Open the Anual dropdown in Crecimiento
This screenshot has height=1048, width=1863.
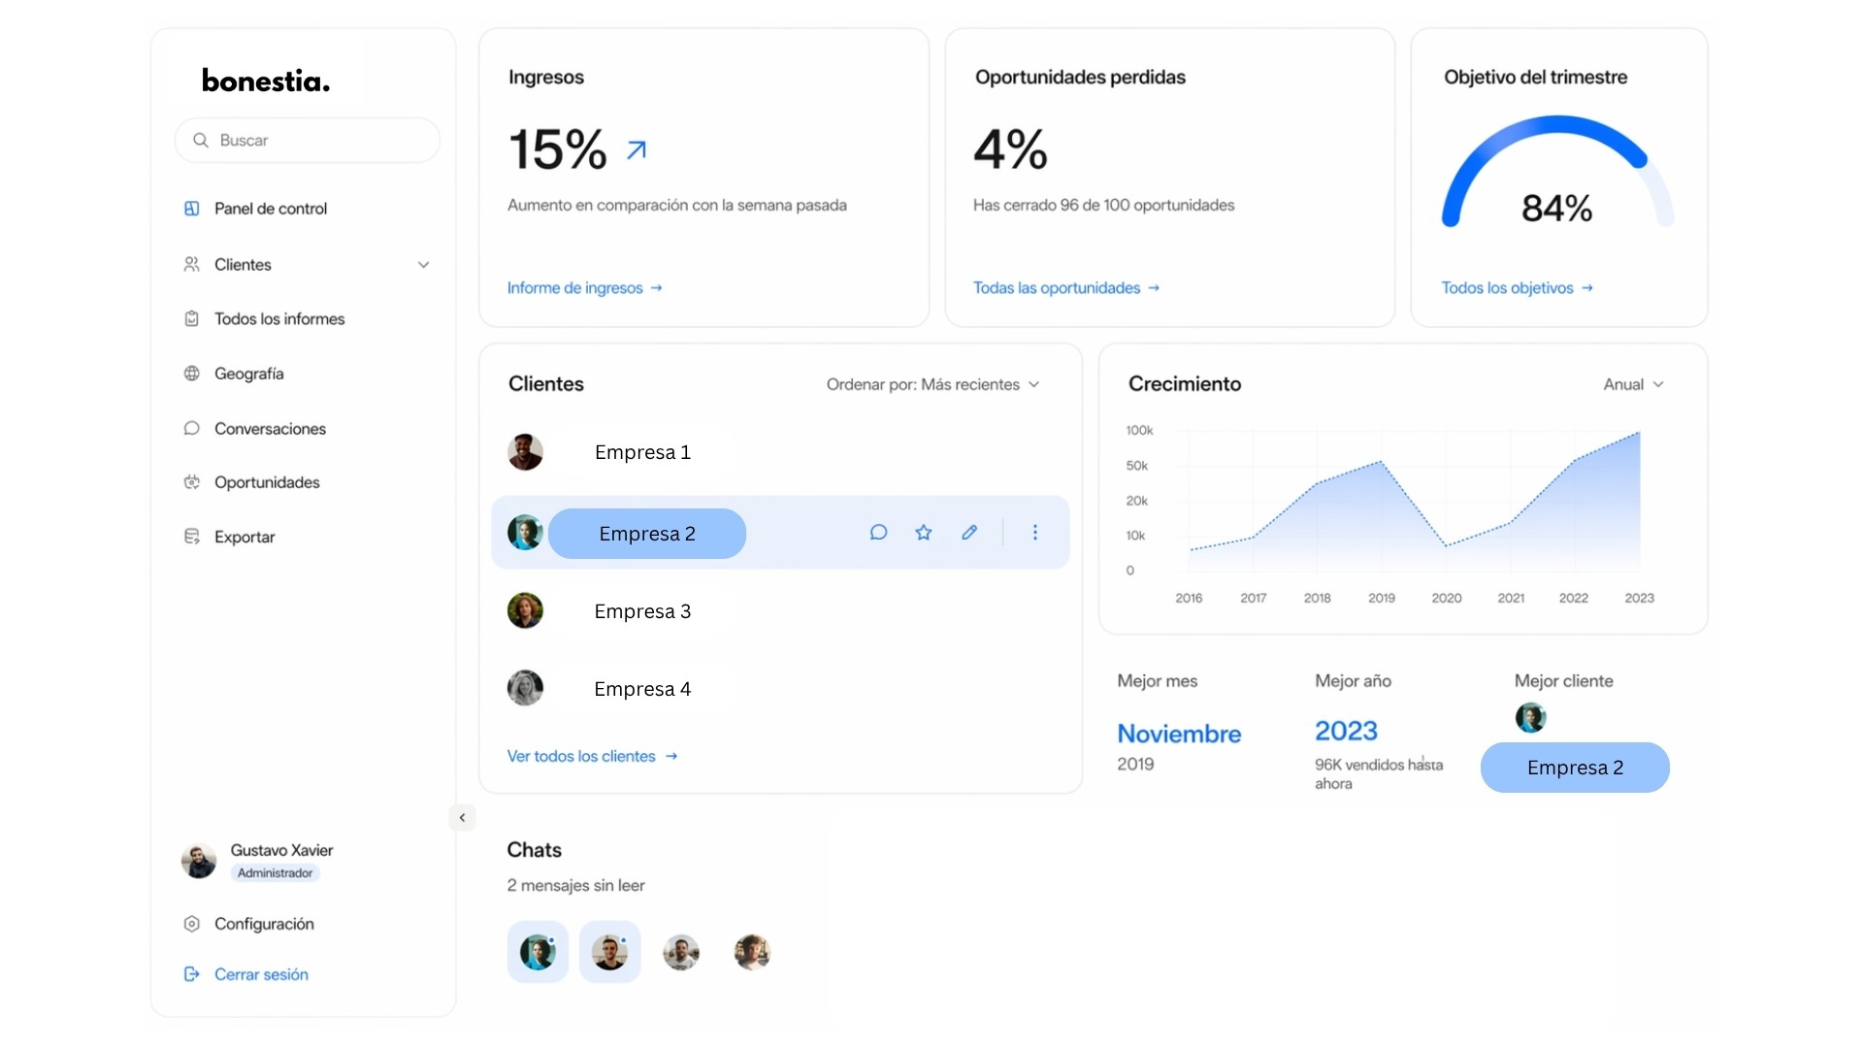tap(1631, 384)
